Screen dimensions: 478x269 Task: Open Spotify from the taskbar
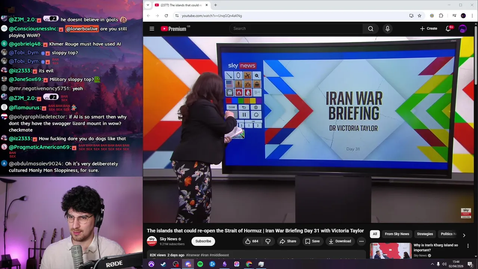[x=200, y=264]
